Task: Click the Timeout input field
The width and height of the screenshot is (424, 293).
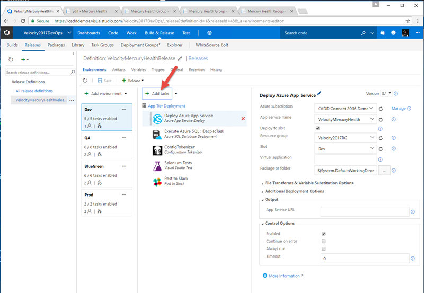Action: point(365,259)
